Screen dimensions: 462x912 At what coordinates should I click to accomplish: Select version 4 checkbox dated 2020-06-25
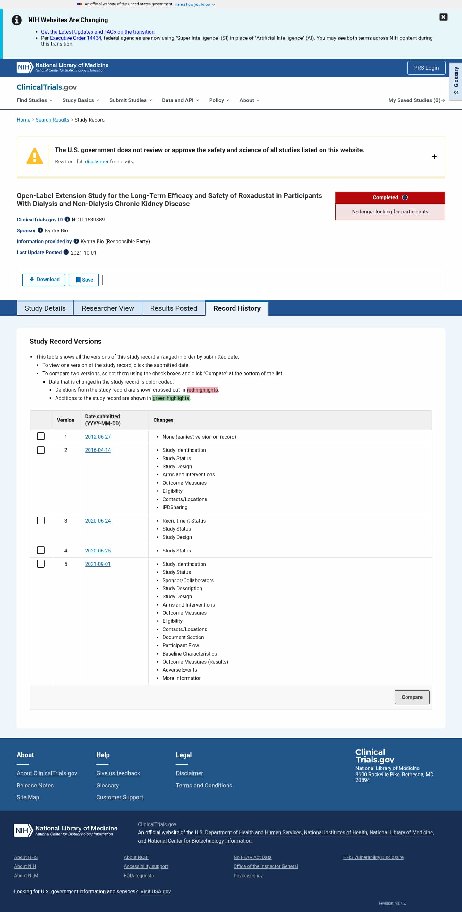click(x=41, y=550)
